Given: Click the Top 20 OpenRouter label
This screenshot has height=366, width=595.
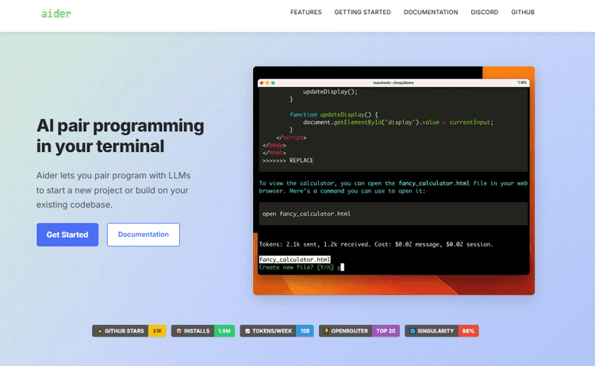Looking at the screenshot, I should pos(385,331).
